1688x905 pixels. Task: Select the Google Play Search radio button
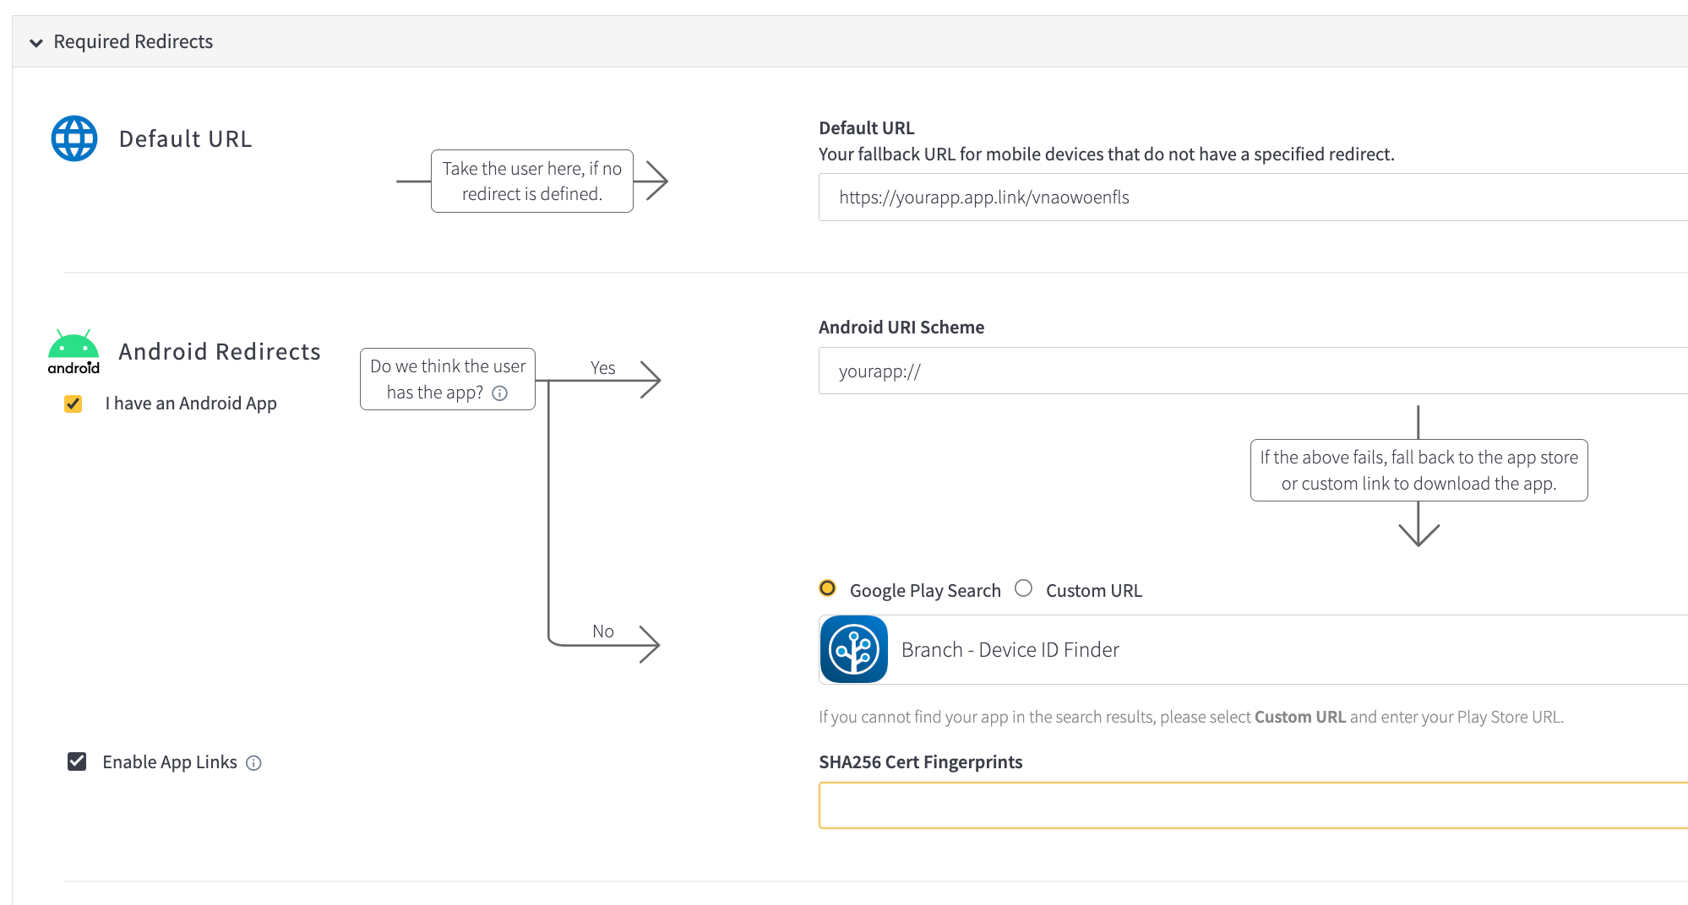coord(828,588)
